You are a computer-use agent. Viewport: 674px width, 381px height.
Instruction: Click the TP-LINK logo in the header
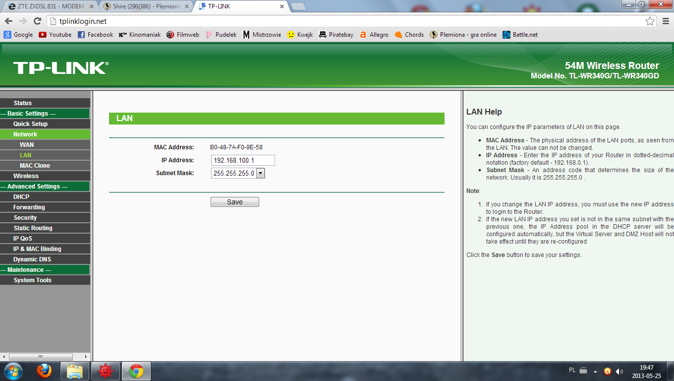coord(61,68)
